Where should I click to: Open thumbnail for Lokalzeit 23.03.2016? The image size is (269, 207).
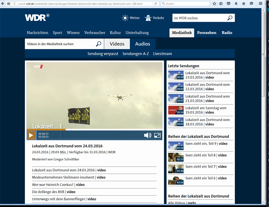pos(176,75)
